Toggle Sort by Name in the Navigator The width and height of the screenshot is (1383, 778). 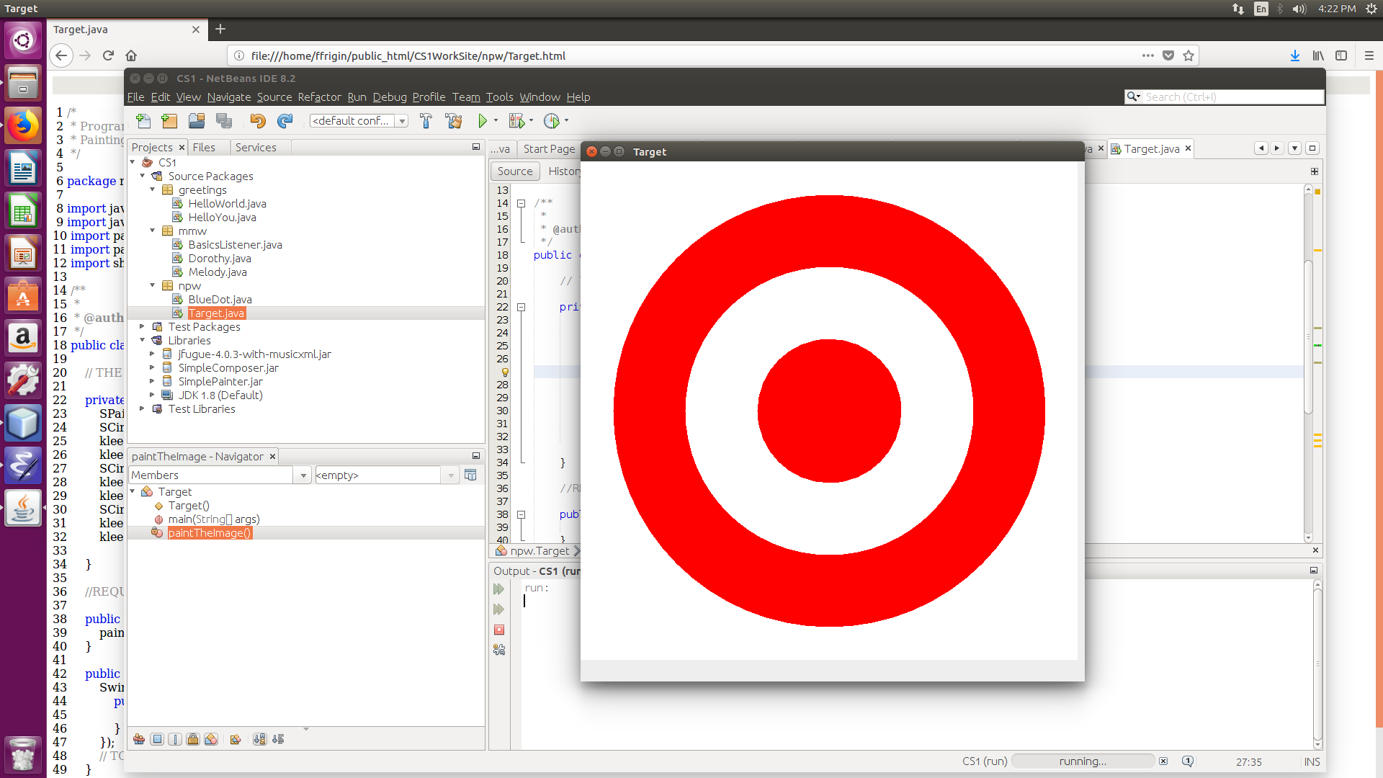259,739
